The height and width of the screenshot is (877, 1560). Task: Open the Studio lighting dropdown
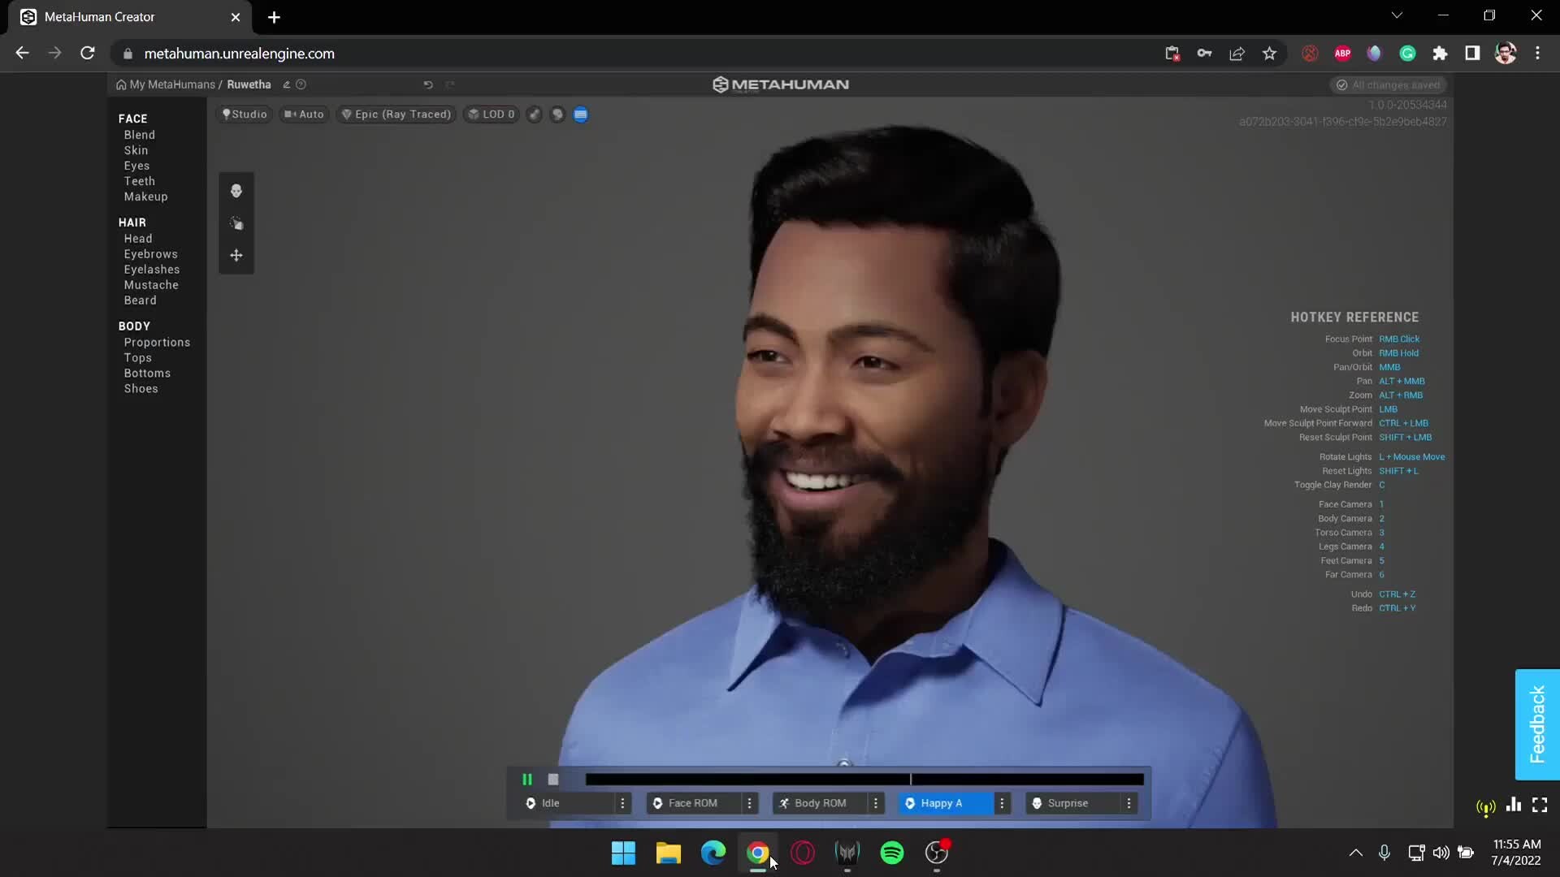pyautogui.click(x=245, y=114)
